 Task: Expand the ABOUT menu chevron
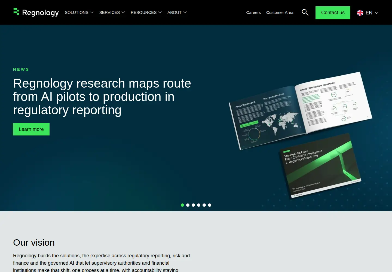[x=185, y=13]
